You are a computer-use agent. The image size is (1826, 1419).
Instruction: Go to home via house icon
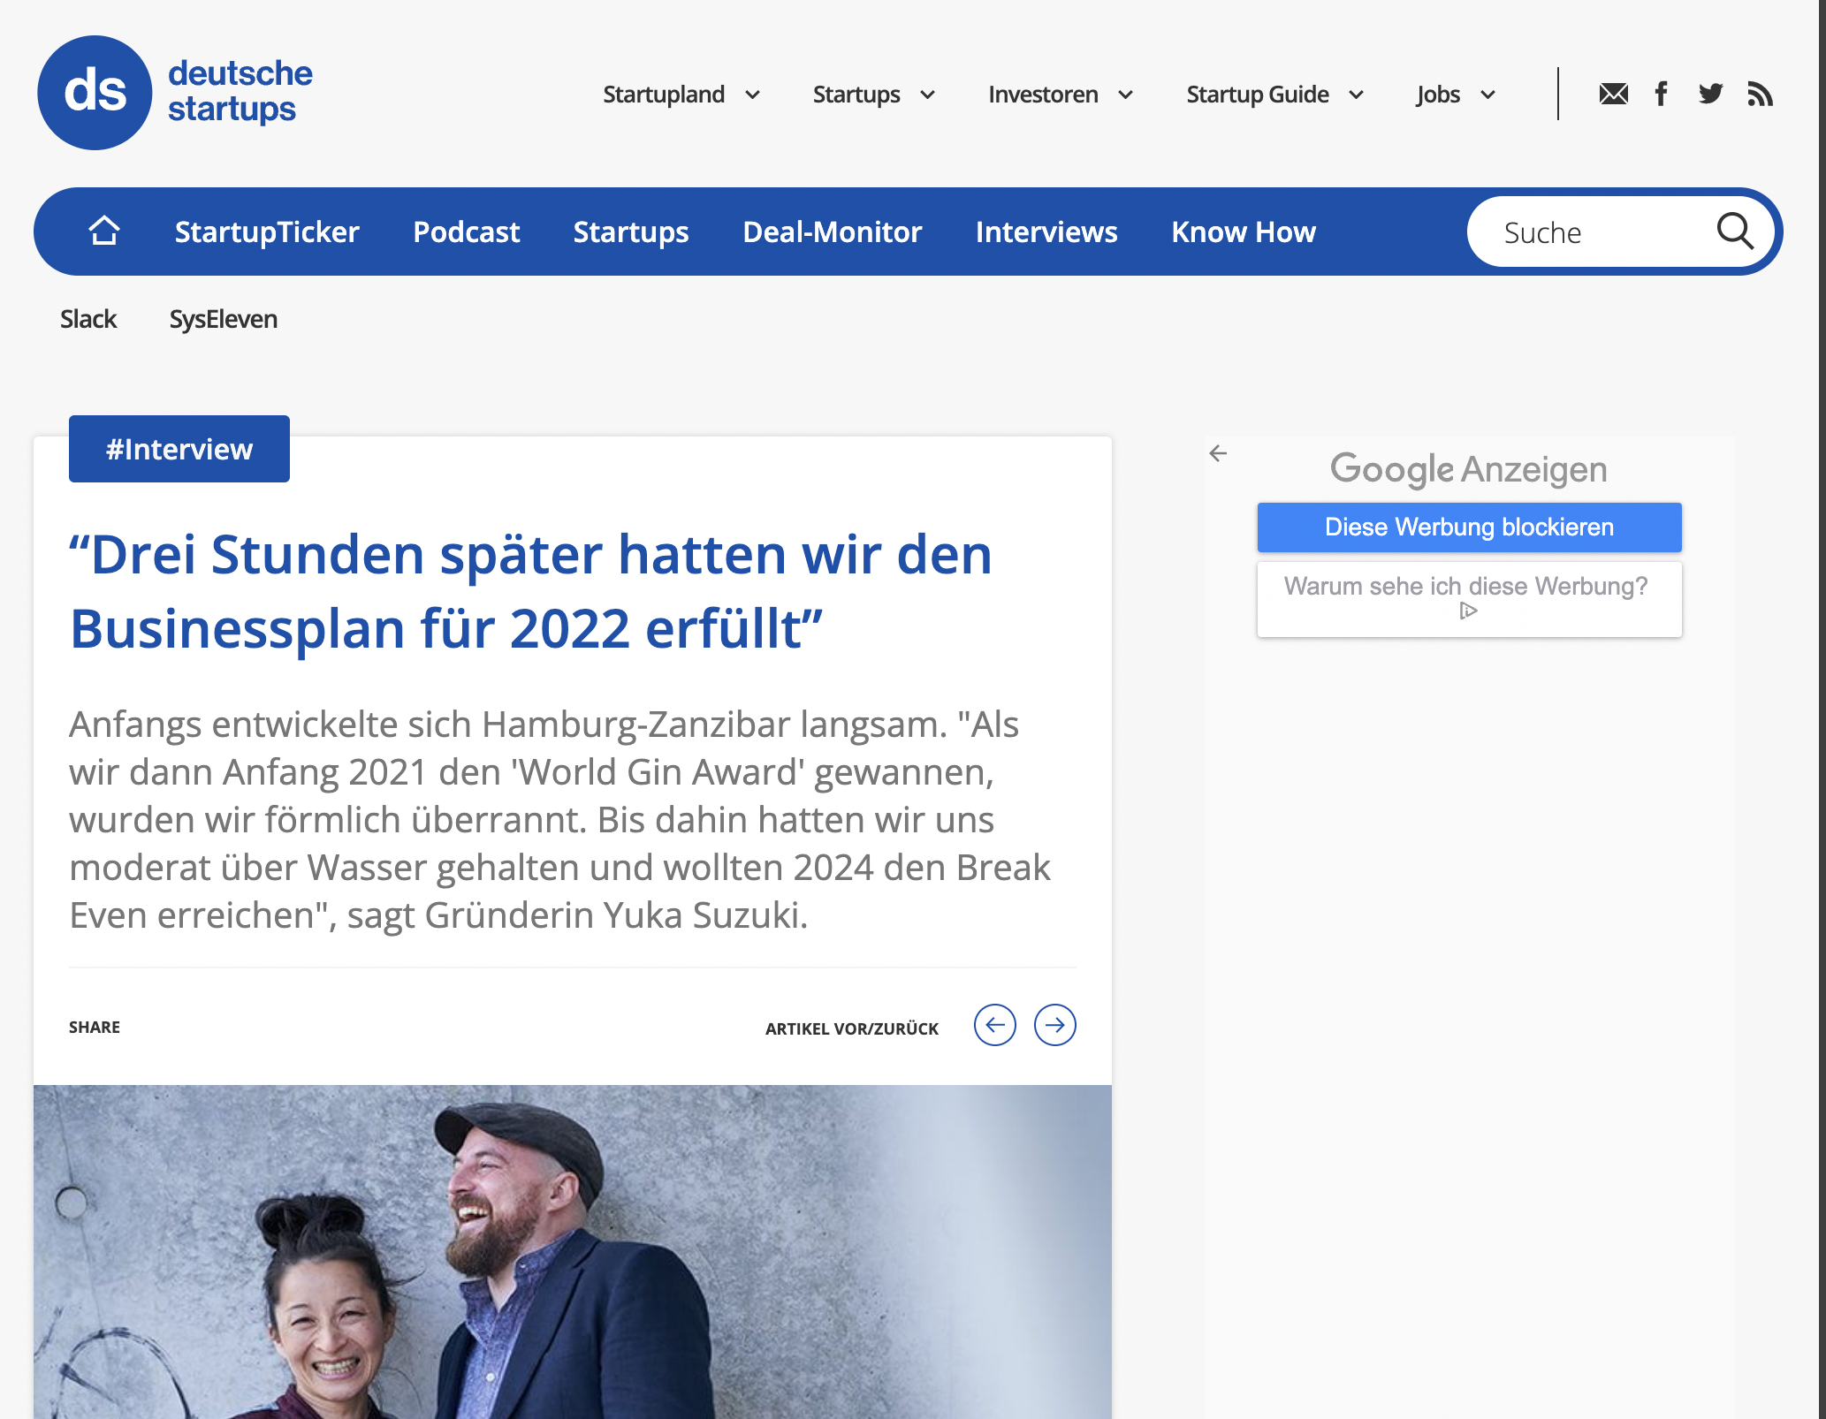(104, 231)
